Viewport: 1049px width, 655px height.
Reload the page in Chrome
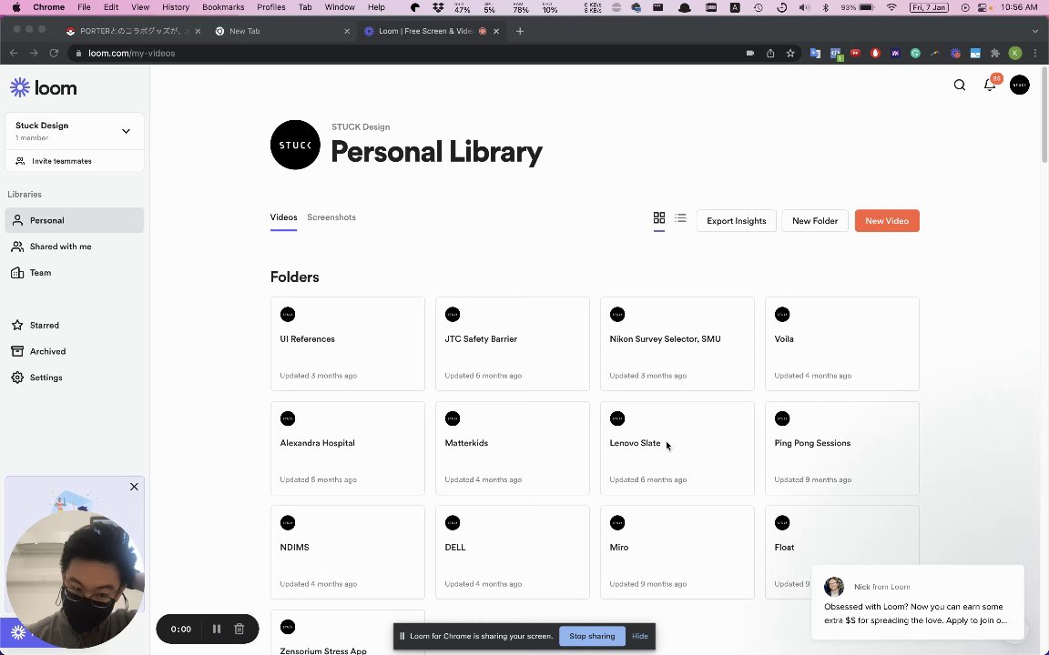(55, 53)
